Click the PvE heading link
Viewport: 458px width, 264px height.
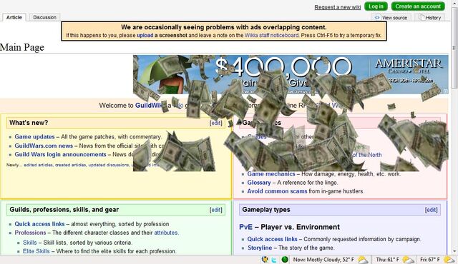(x=245, y=227)
